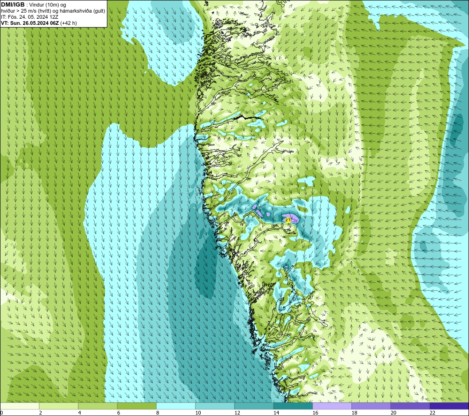Click the 4-6 m/s green legend swatch
Image resolution: width=469 pixels, height=416 pixels.
(x=98, y=406)
